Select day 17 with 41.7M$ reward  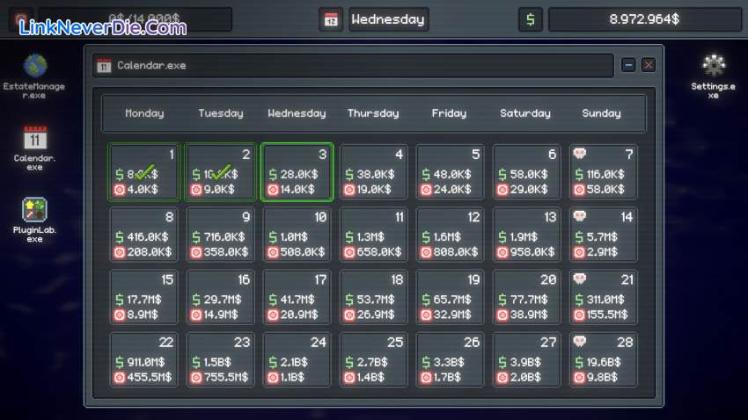pyautogui.click(x=297, y=297)
